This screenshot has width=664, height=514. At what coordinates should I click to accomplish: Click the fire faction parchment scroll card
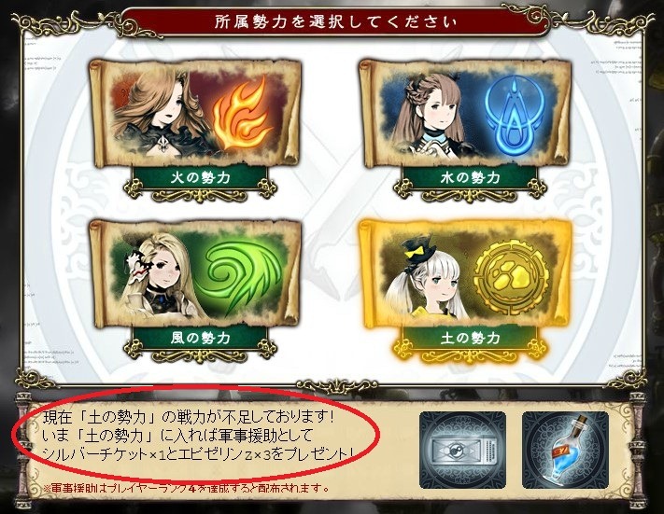[x=195, y=114]
